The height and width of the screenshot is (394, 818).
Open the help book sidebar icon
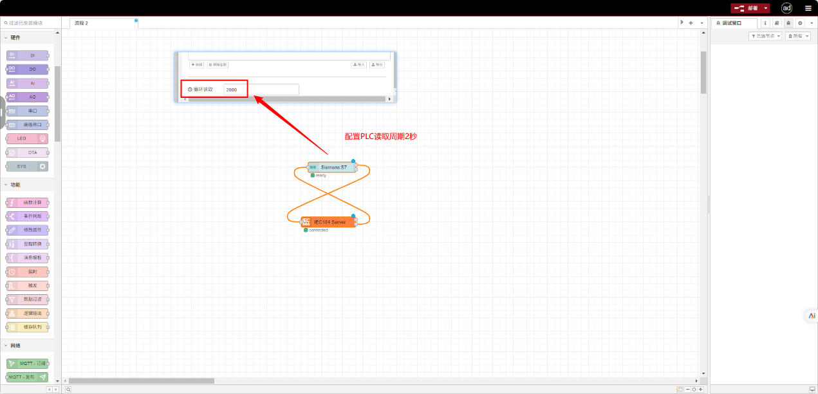[x=777, y=23]
